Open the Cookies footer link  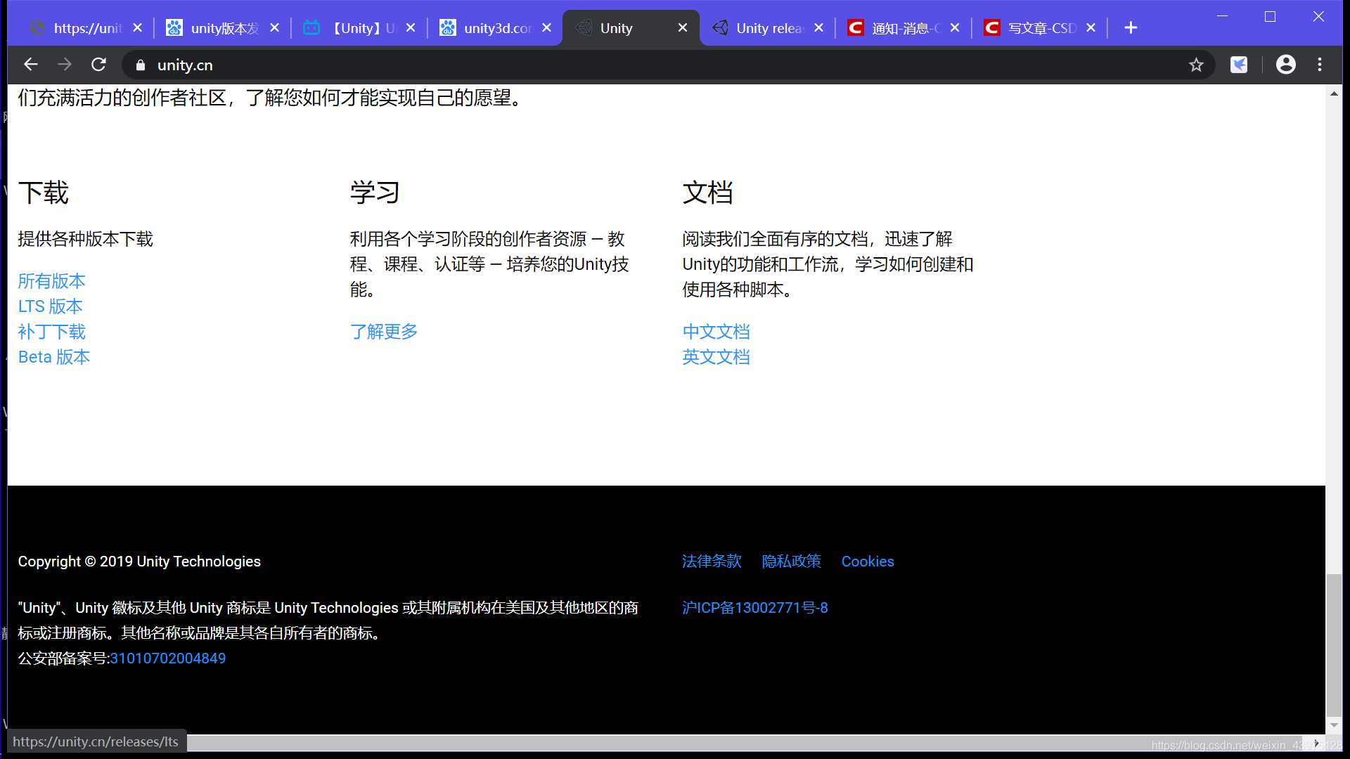point(868,562)
